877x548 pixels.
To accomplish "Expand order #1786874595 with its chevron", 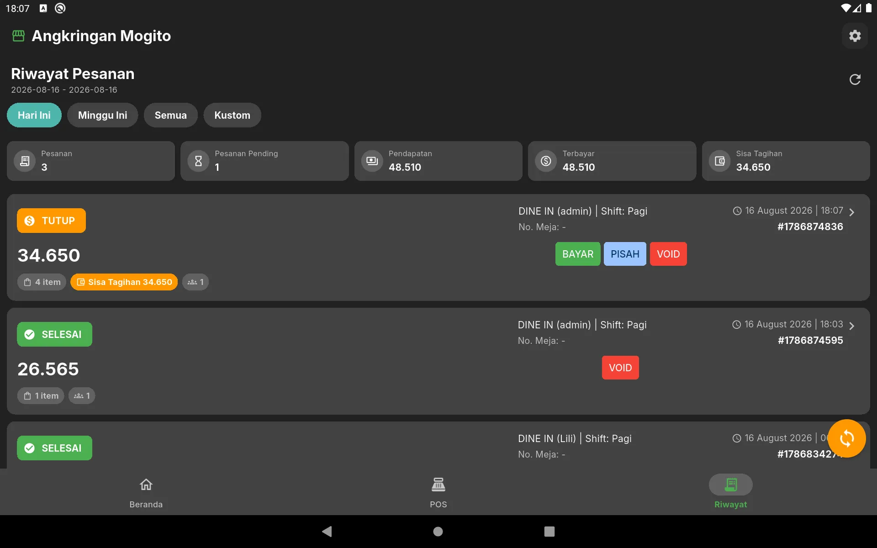I will coord(851,326).
